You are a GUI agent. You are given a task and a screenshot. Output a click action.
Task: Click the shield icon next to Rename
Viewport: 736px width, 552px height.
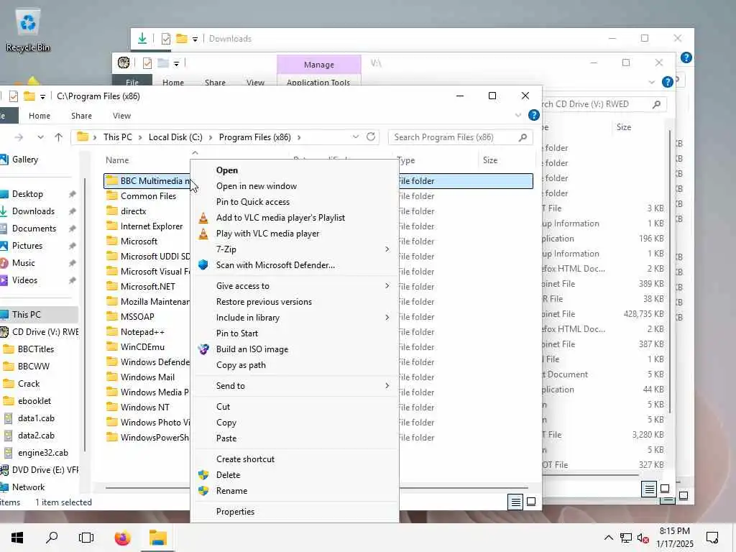coord(203,491)
